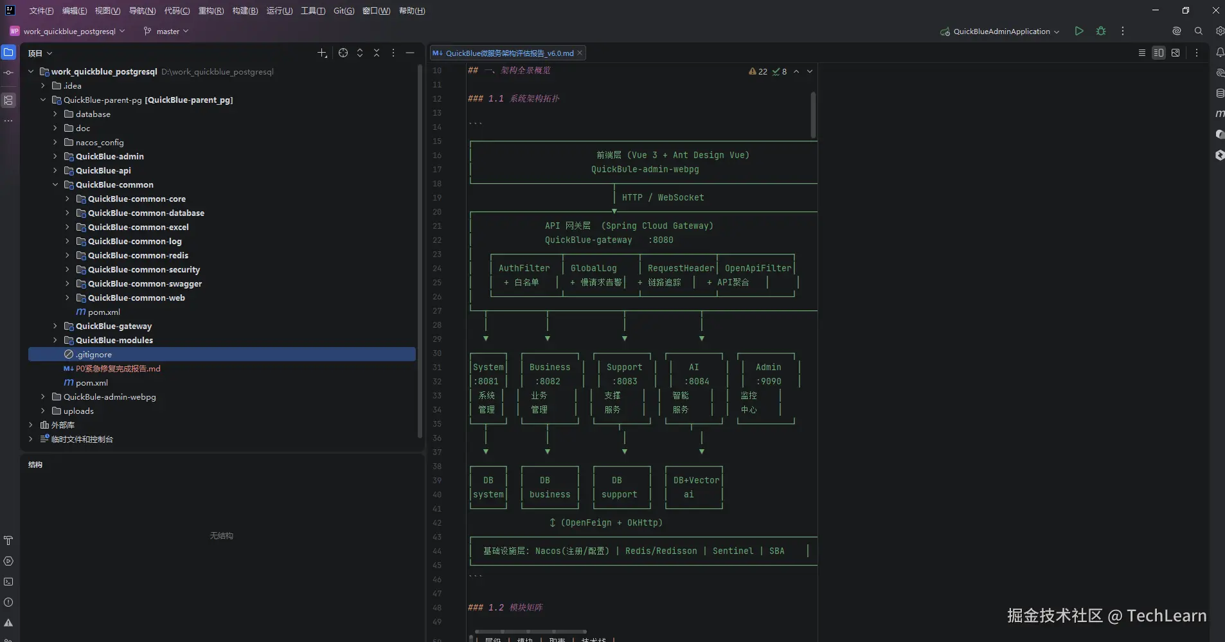Hide the Project panel
1225x642 pixels.
pos(410,53)
